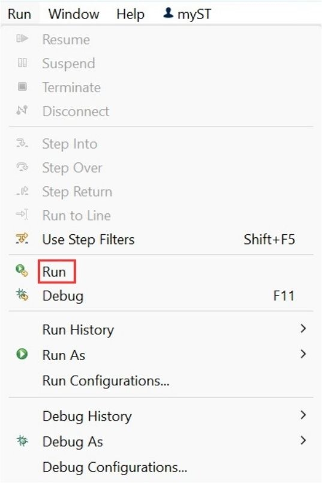Click the green Run As play icon
This screenshot has height=483, width=322.
point(22,354)
